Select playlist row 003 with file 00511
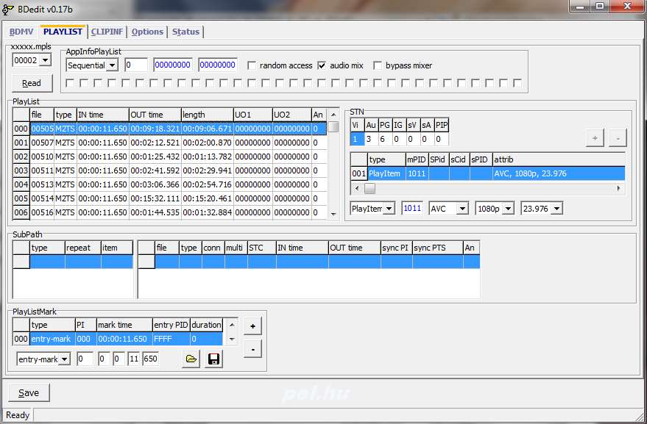The image size is (647, 424). click(43, 170)
